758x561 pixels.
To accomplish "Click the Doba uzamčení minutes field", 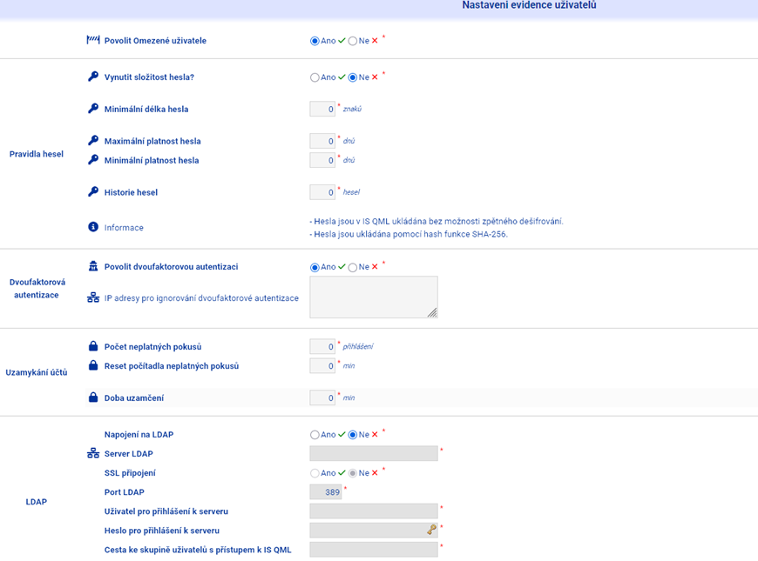I will point(322,398).
